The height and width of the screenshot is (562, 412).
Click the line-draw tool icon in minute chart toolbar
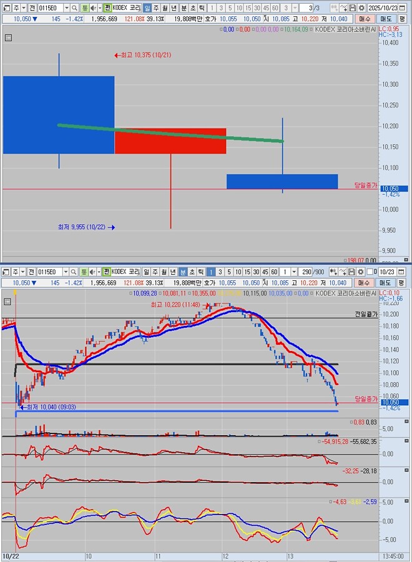(343, 272)
